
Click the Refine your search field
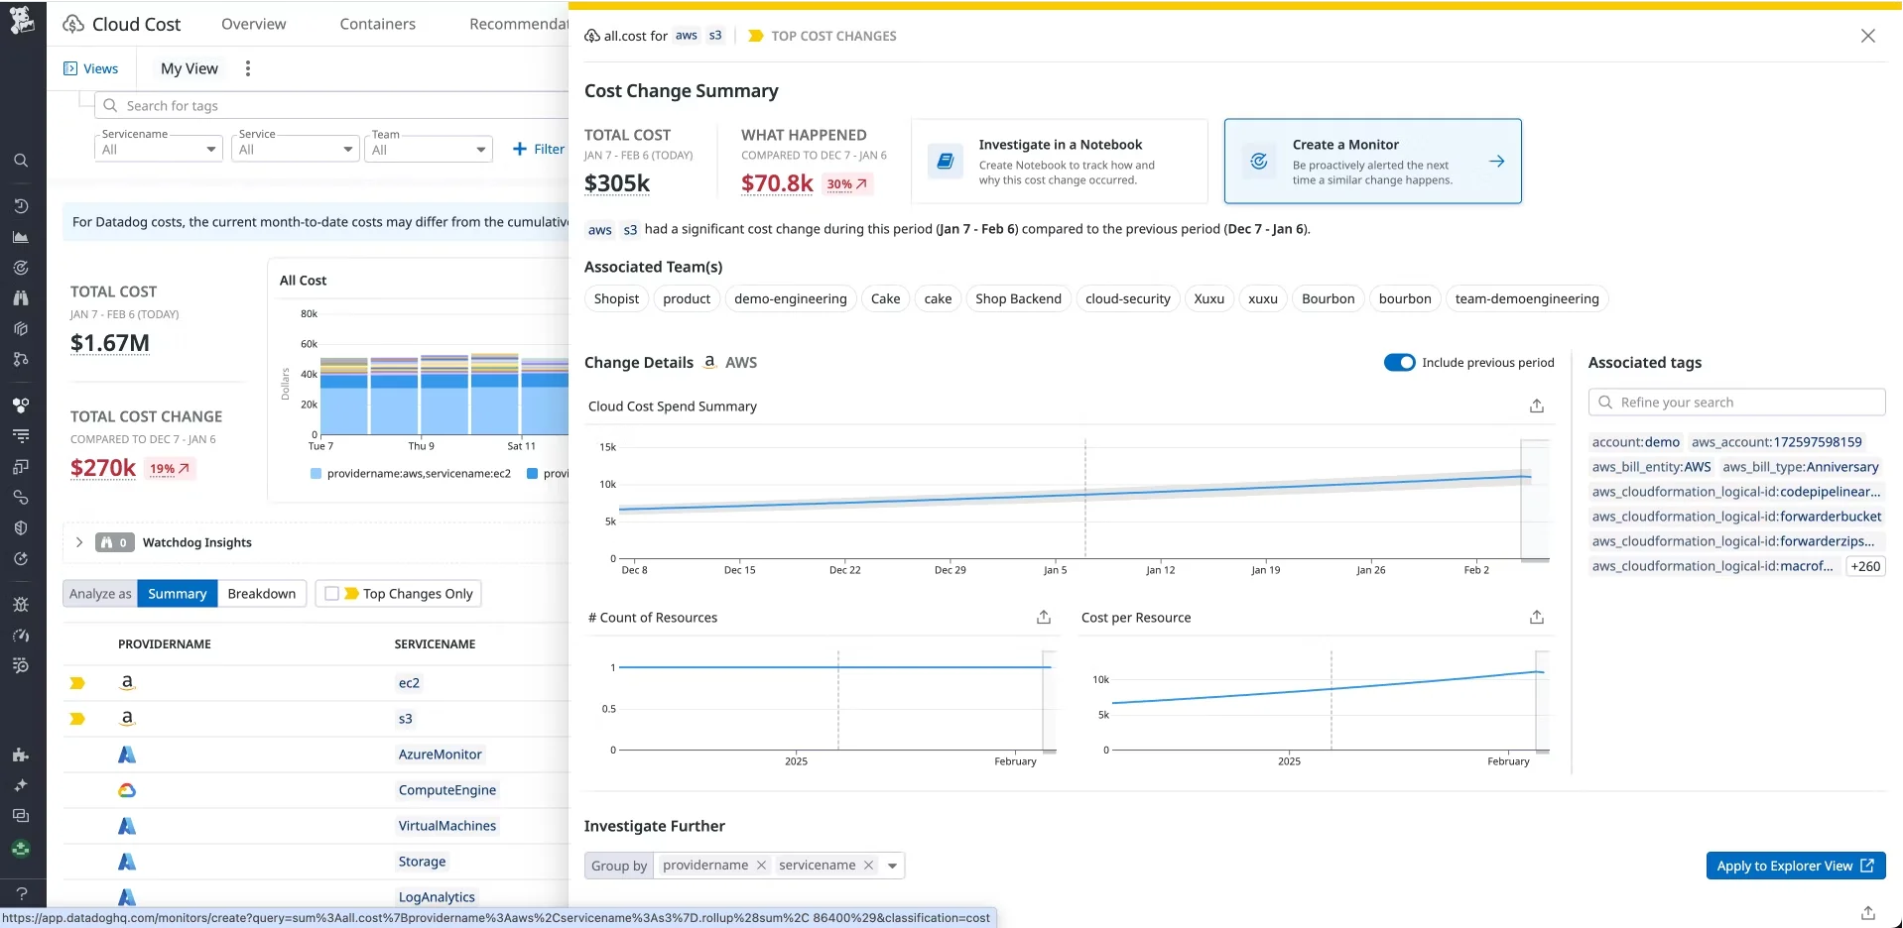point(1737,403)
